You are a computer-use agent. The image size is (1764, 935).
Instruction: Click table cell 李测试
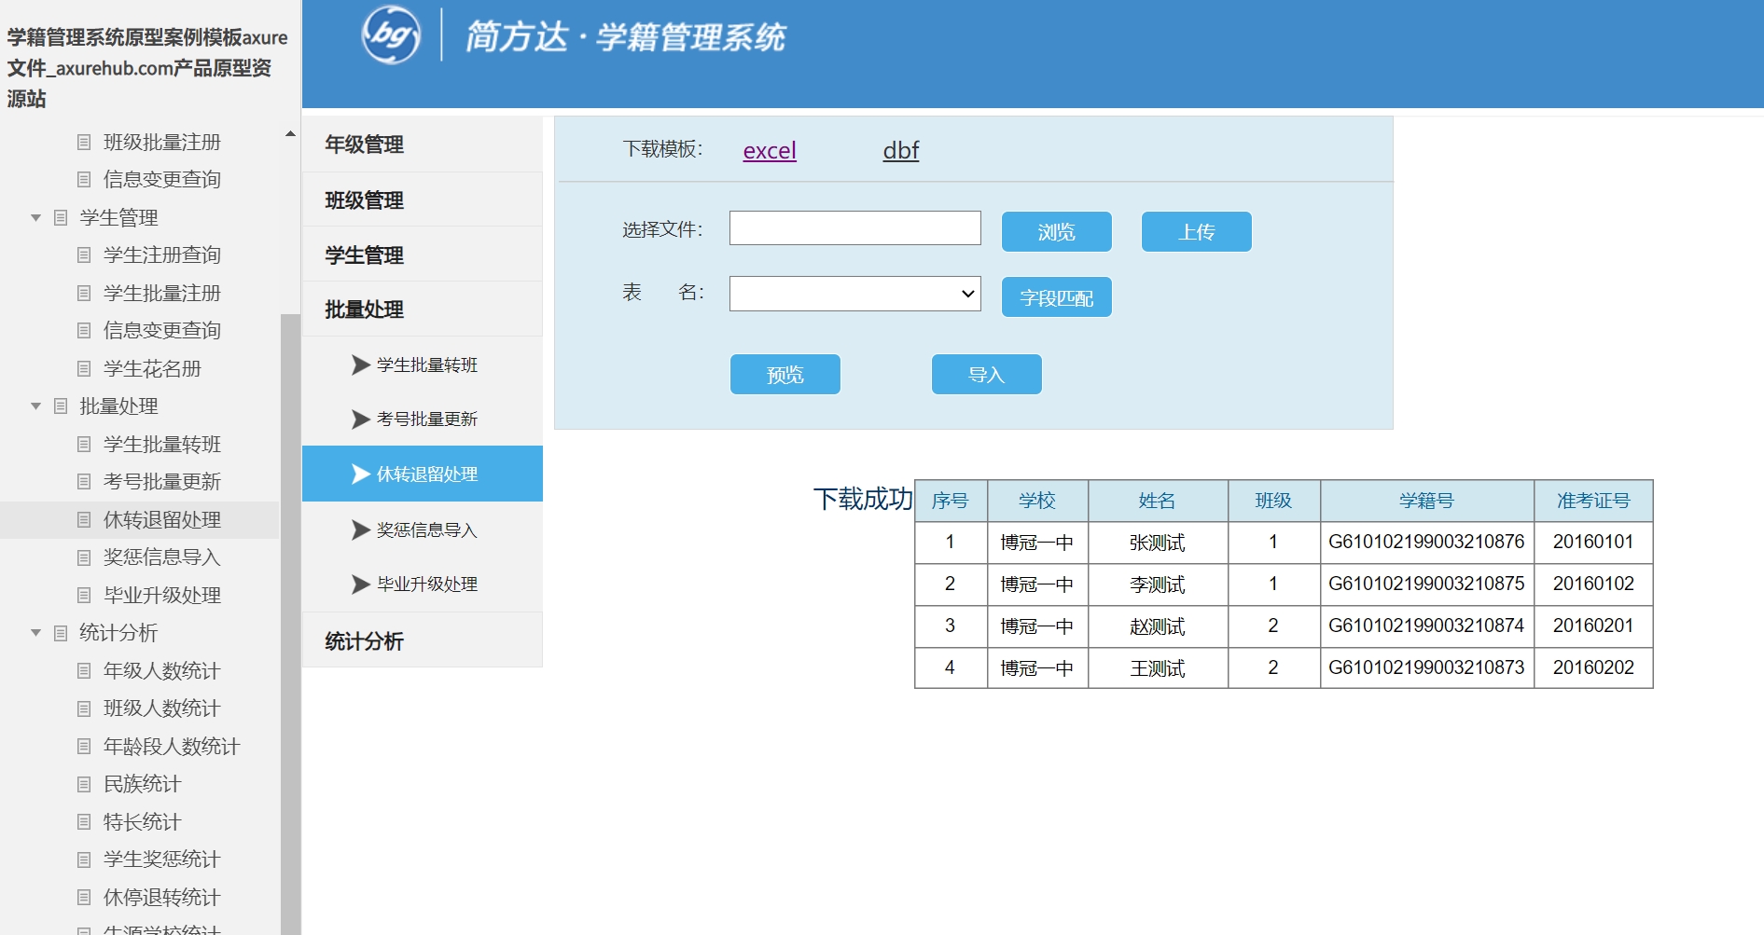tap(1158, 584)
